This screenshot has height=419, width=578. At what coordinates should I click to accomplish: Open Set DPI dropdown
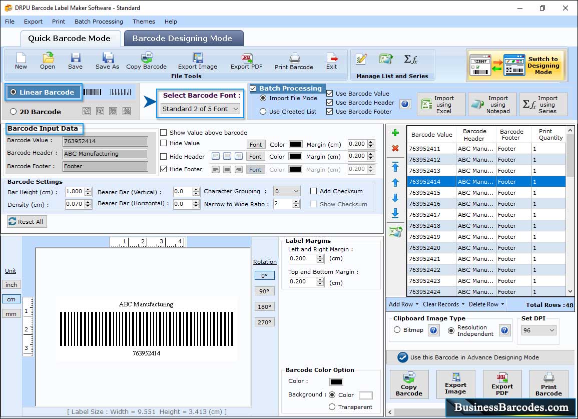point(538,330)
